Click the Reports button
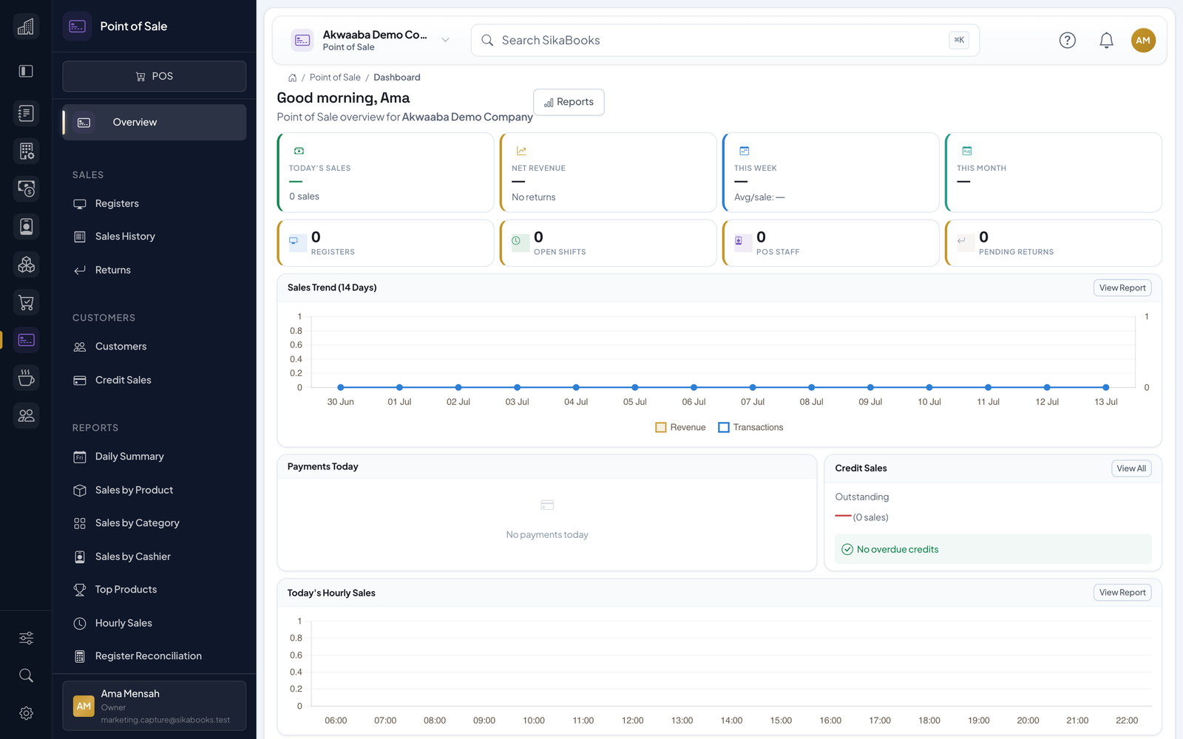 click(569, 102)
